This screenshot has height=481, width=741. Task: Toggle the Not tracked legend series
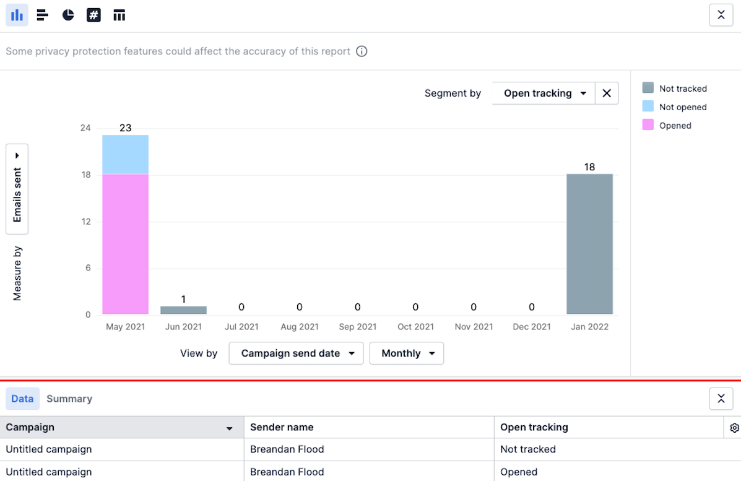pos(675,89)
